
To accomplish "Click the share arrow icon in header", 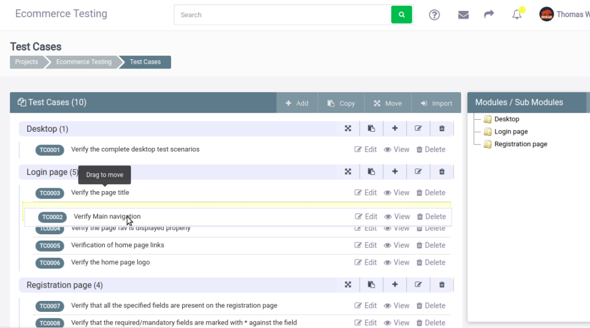I will pos(489,14).
